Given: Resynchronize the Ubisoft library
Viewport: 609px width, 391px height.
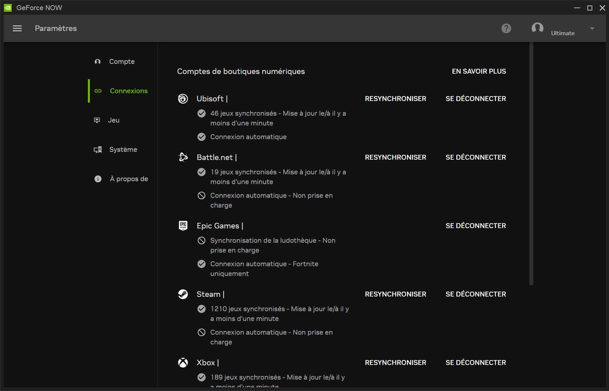Looking at the screenshot, I should [x=395, y=99].
